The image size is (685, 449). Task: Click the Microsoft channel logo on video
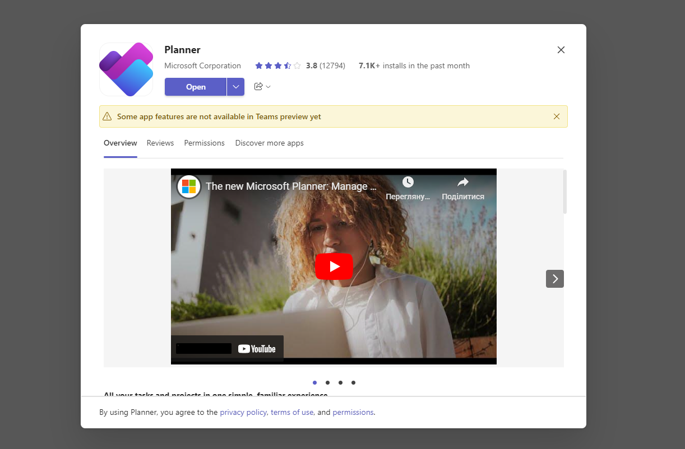pyautogui.click(x=189, y=186)
